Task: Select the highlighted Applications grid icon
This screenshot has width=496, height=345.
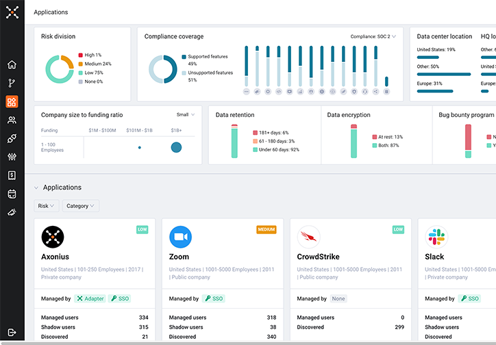Action: pos(12,102)
